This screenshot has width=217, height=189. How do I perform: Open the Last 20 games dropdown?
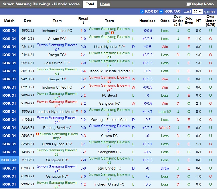[197, 12]
